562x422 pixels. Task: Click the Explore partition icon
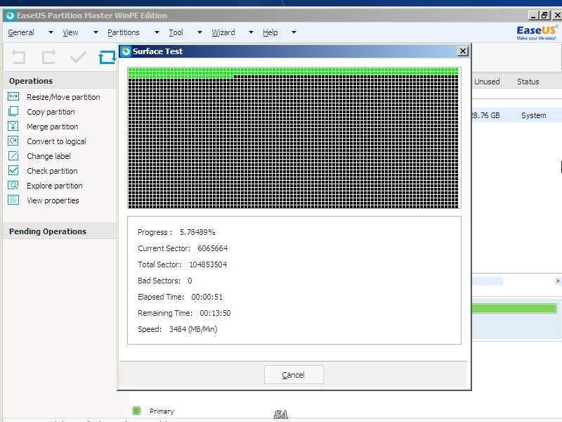(13, 185)
